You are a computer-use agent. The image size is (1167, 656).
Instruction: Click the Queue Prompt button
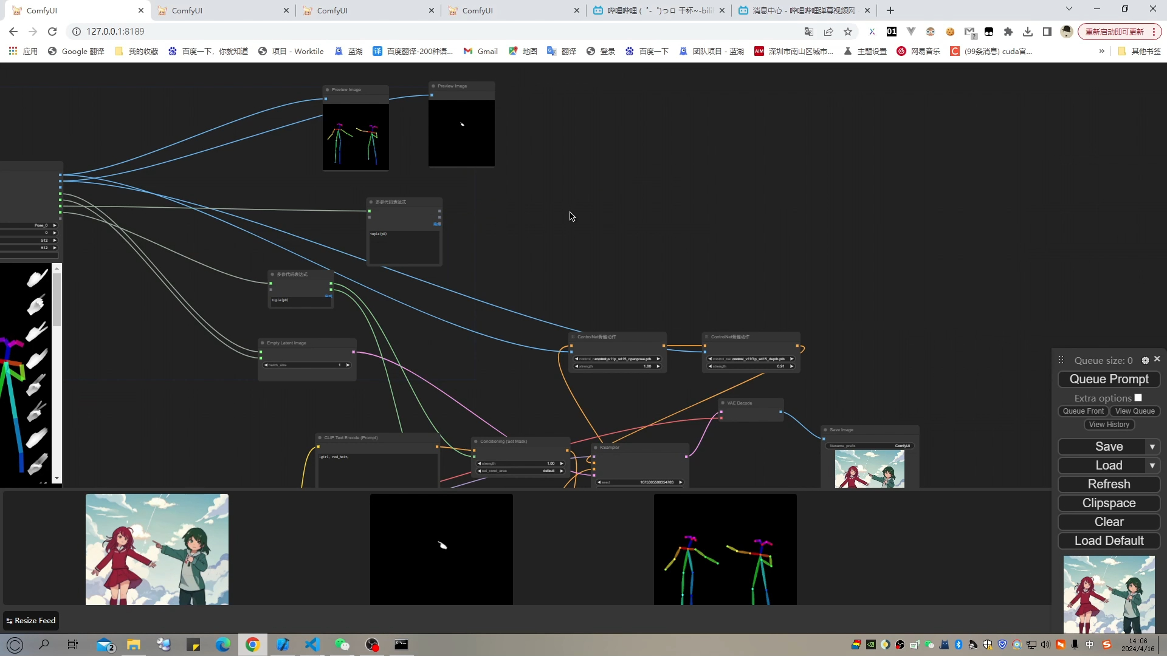[1109, 379]
